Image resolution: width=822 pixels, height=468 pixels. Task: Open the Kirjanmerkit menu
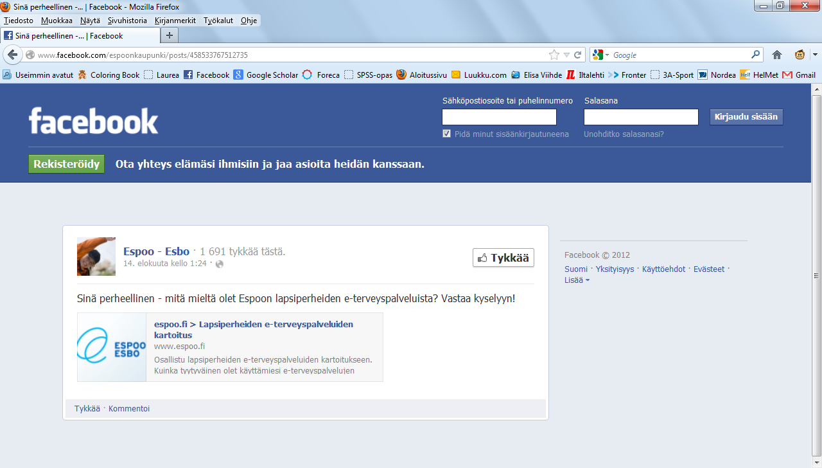coord(175,21)
